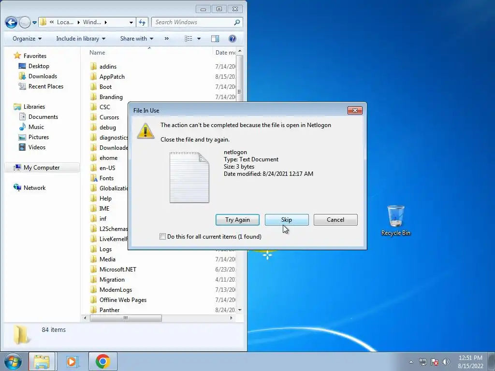Click the horizontal scrollbar right arrow
Image resolution: width=495 pixels, height=371 pixels.
pyautogui.click(x=231, y=318)
